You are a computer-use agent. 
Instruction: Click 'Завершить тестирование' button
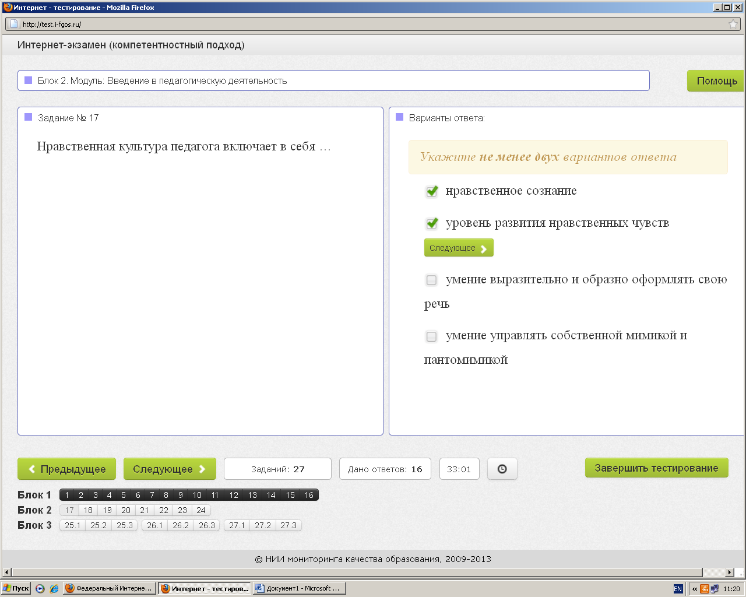coord(656,468)
